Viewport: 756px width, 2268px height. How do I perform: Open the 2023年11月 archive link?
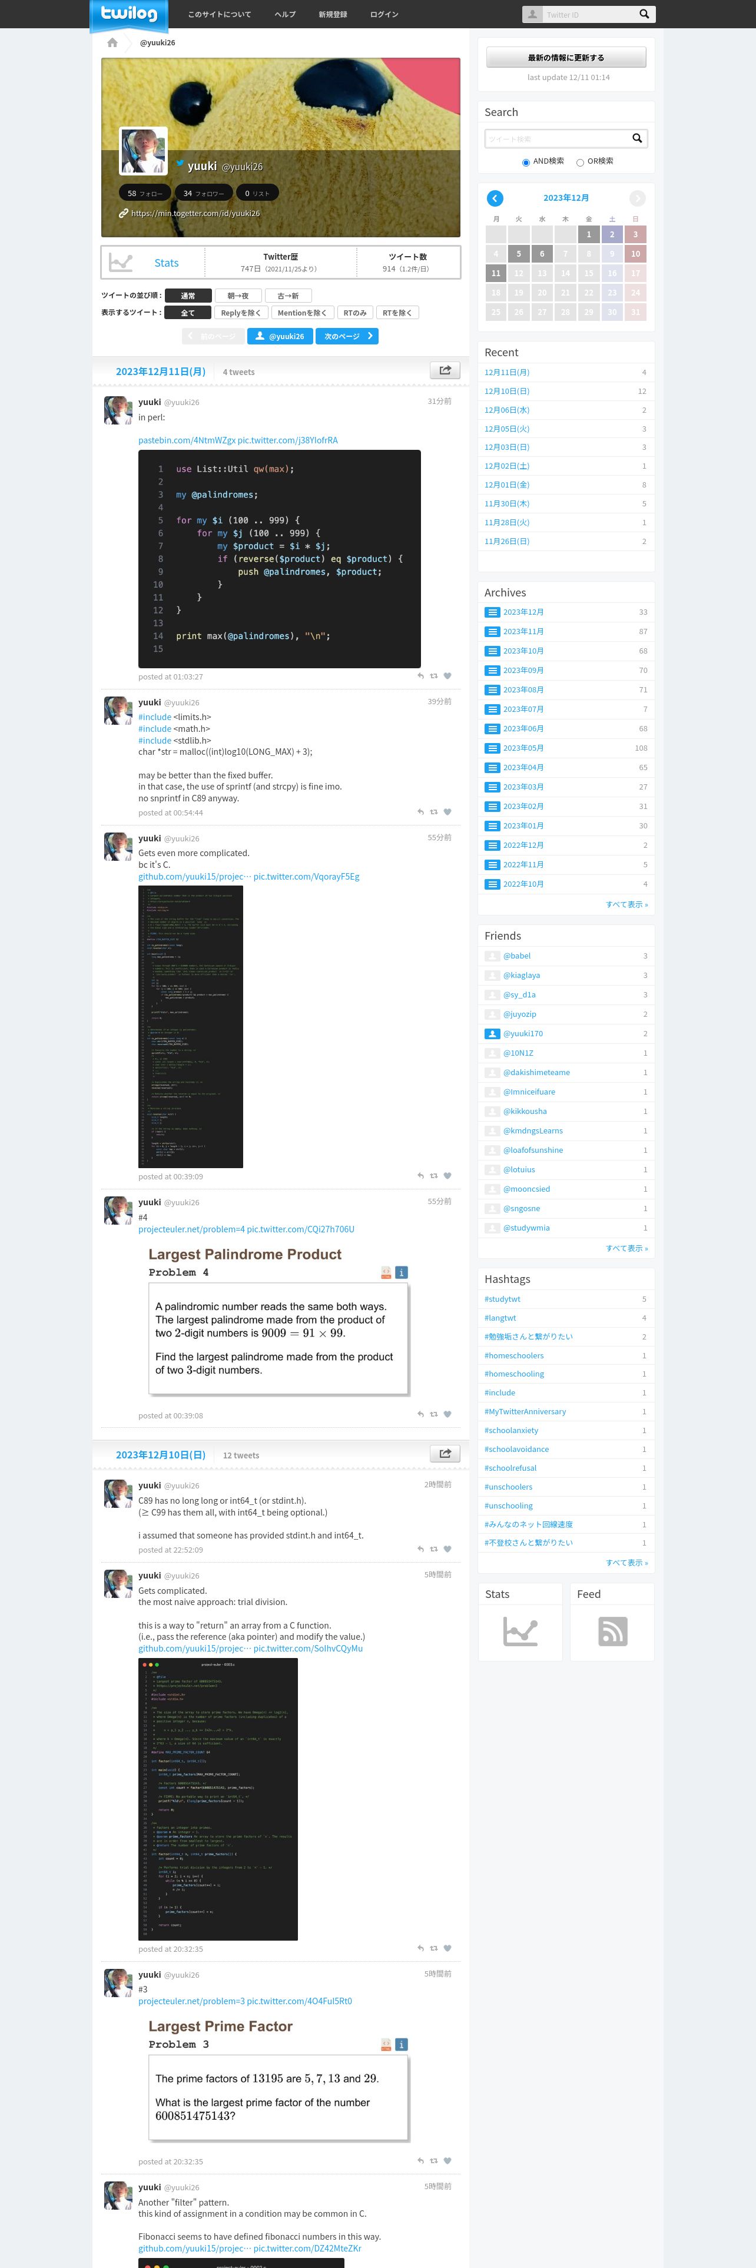pos(523,631)
